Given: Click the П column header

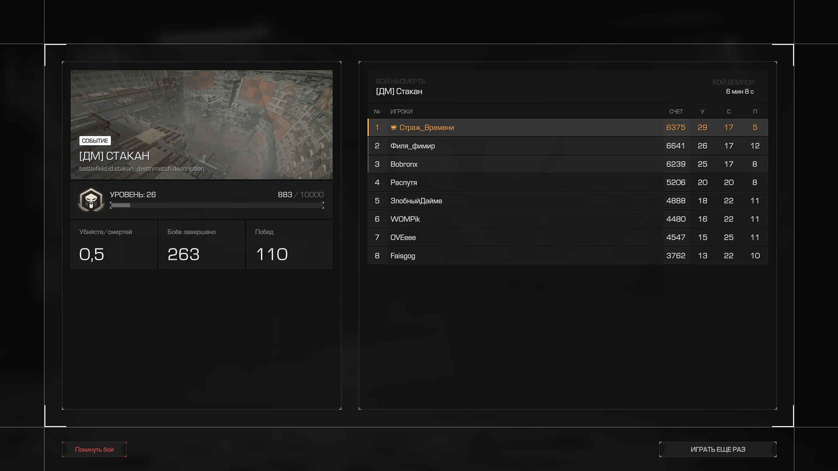Looking at the screenshot, I should (755, 112).
